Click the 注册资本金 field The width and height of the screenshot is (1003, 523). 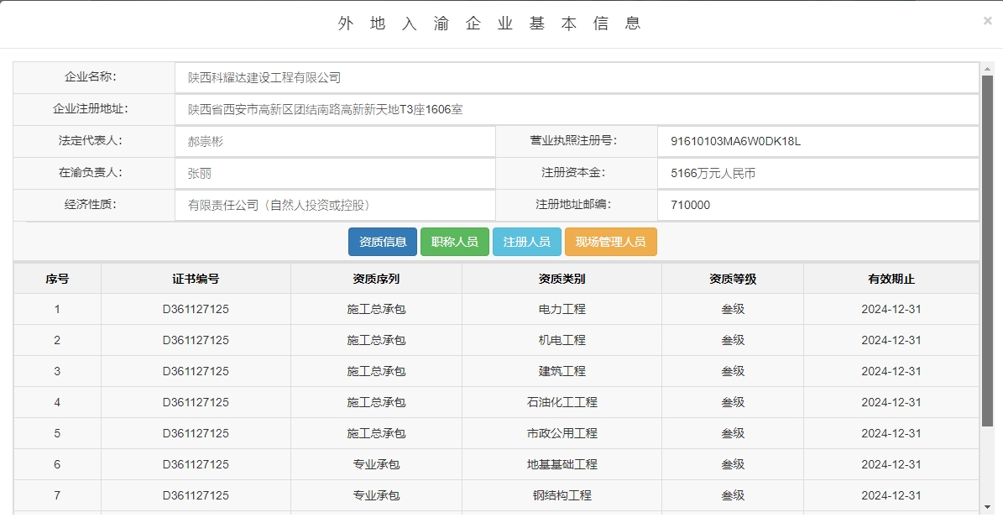pyautogui.click(x=818, y=174)
